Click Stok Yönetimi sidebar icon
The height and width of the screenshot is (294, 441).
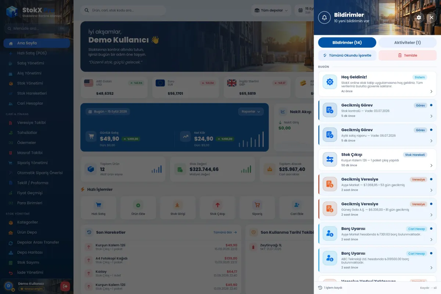[x=11, y=83]
